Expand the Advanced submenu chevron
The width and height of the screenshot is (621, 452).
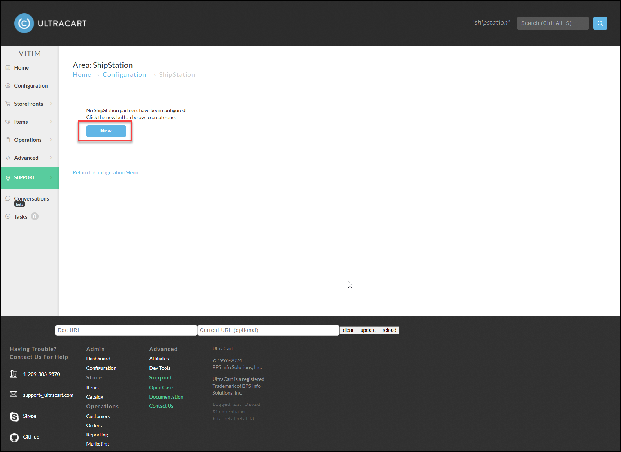pos(51,158)
